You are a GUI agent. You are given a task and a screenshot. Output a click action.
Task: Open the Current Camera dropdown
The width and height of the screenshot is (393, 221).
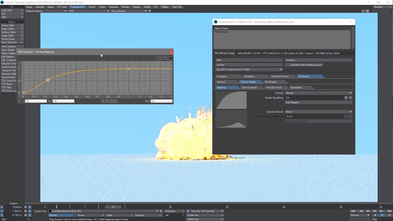46,11
